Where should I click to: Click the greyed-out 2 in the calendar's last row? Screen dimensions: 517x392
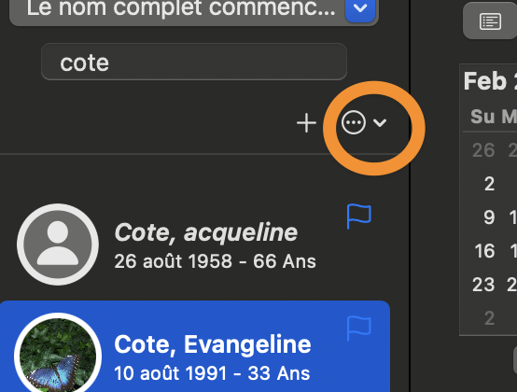(x=490, y=318)
